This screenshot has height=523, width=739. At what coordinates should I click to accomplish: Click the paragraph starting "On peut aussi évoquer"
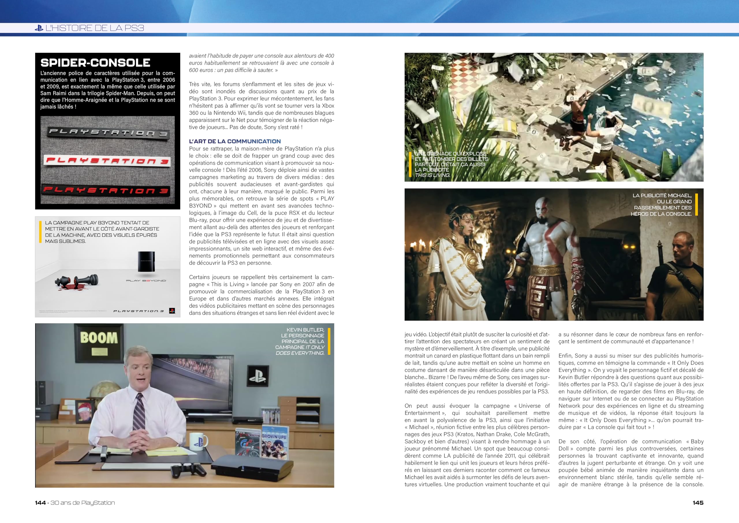pos(477,445)
